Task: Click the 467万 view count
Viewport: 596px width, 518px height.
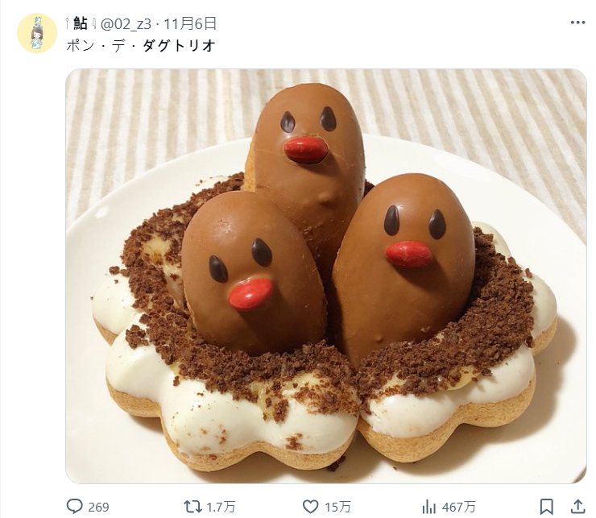Action: click(459, 507)
